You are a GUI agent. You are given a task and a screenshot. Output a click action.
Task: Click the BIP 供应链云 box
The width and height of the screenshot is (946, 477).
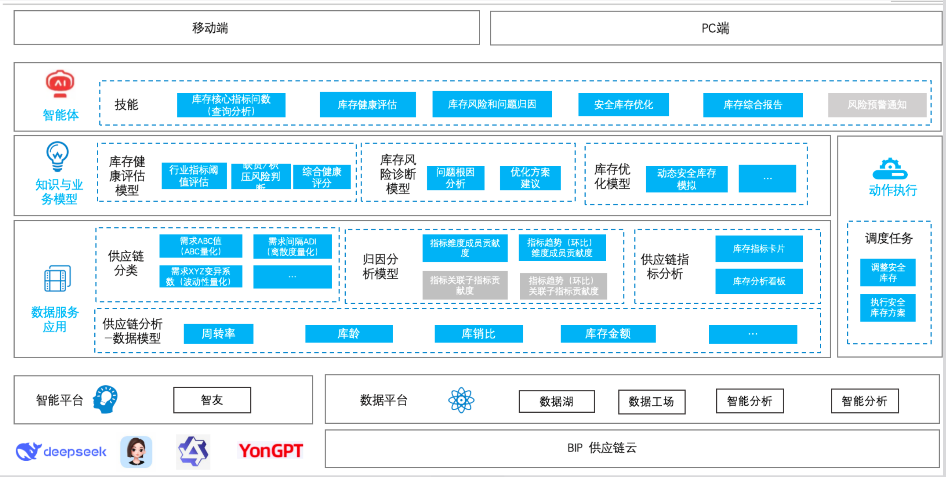click(x=632, y=449)
